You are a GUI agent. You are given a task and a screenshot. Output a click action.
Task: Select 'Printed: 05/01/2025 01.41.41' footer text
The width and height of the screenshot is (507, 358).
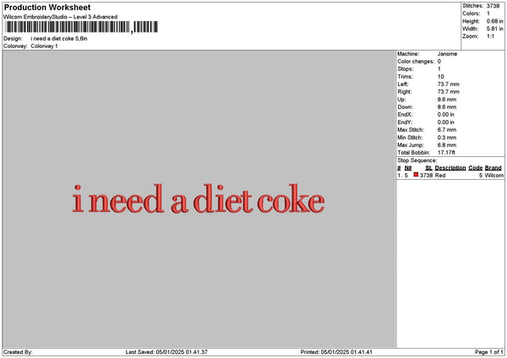pos(336,352)
